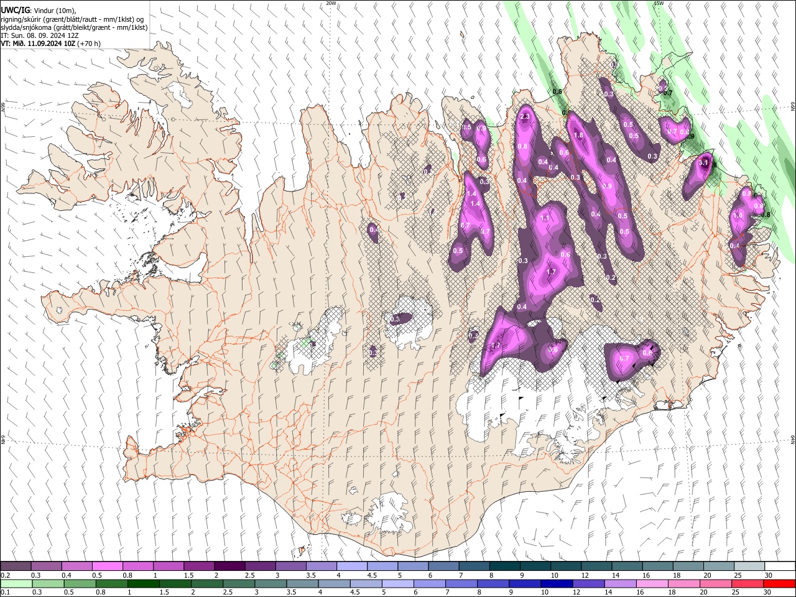The height and width of the screenshot is (597, 796).
Task: Click the '20W' longitude label
Action: (x=331, y=3)
